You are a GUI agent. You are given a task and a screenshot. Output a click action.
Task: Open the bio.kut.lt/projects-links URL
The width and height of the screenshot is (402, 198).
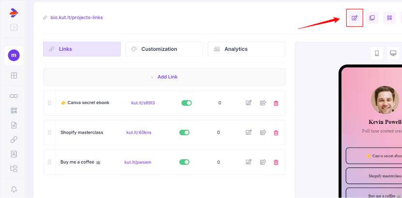(x=77, y=17)
